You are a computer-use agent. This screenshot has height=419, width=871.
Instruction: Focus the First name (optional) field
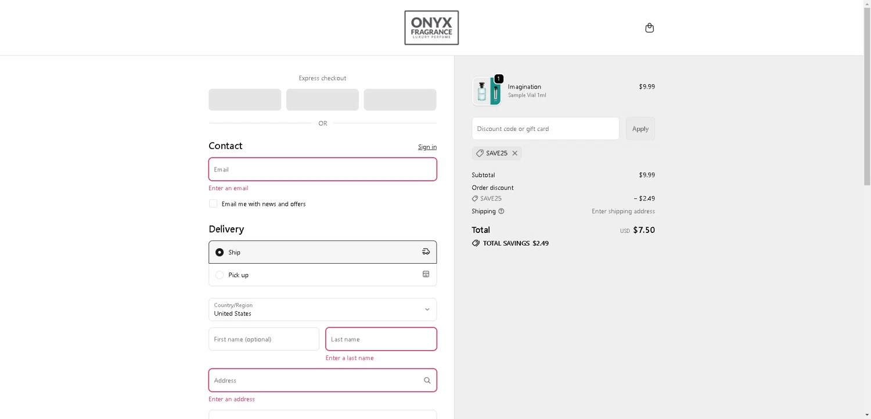264,339
